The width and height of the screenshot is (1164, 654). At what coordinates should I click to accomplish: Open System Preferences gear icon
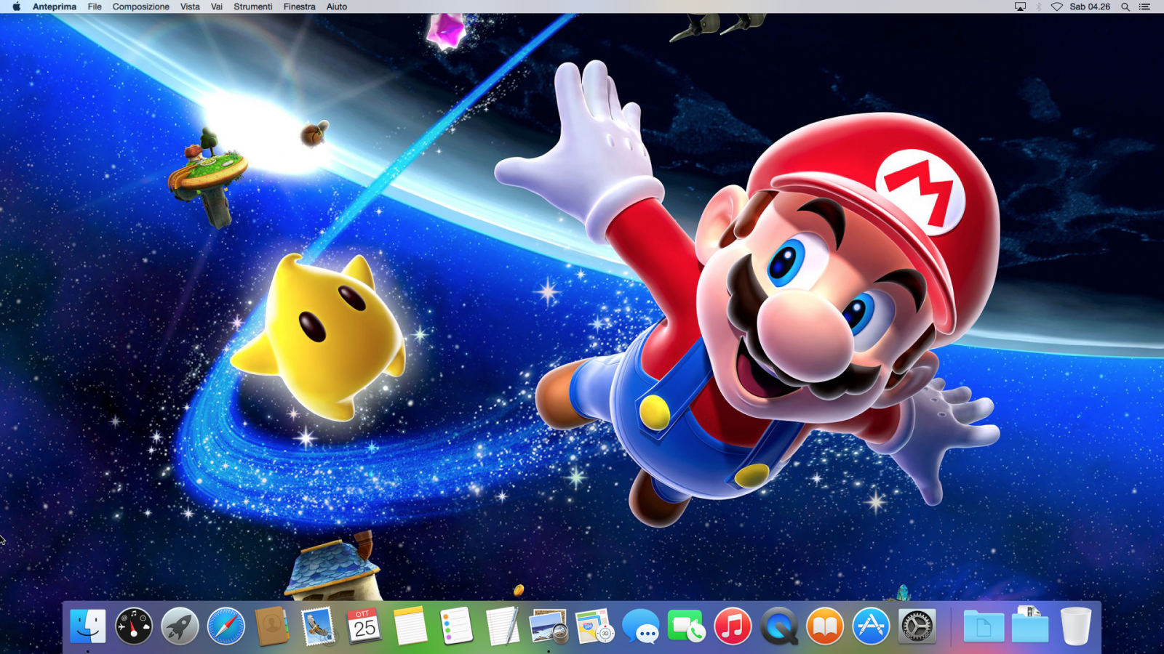[x=917, y=626]
